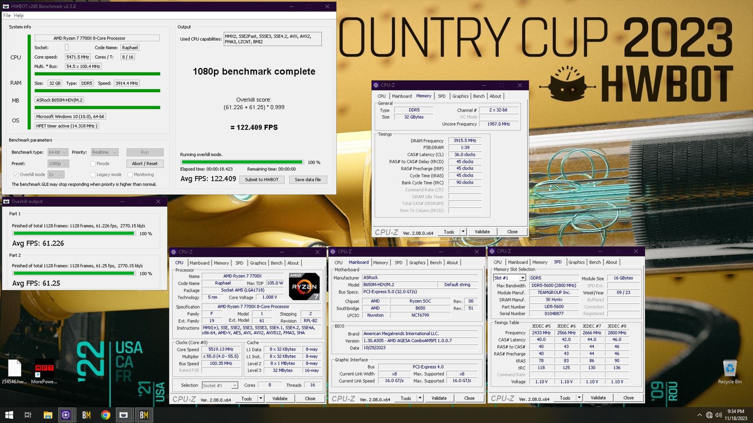Select HWBOT x265 Benchmark taskbar icon
This screenshot has height=423, width=753.
pyautogui.click(x=124, y=415)
